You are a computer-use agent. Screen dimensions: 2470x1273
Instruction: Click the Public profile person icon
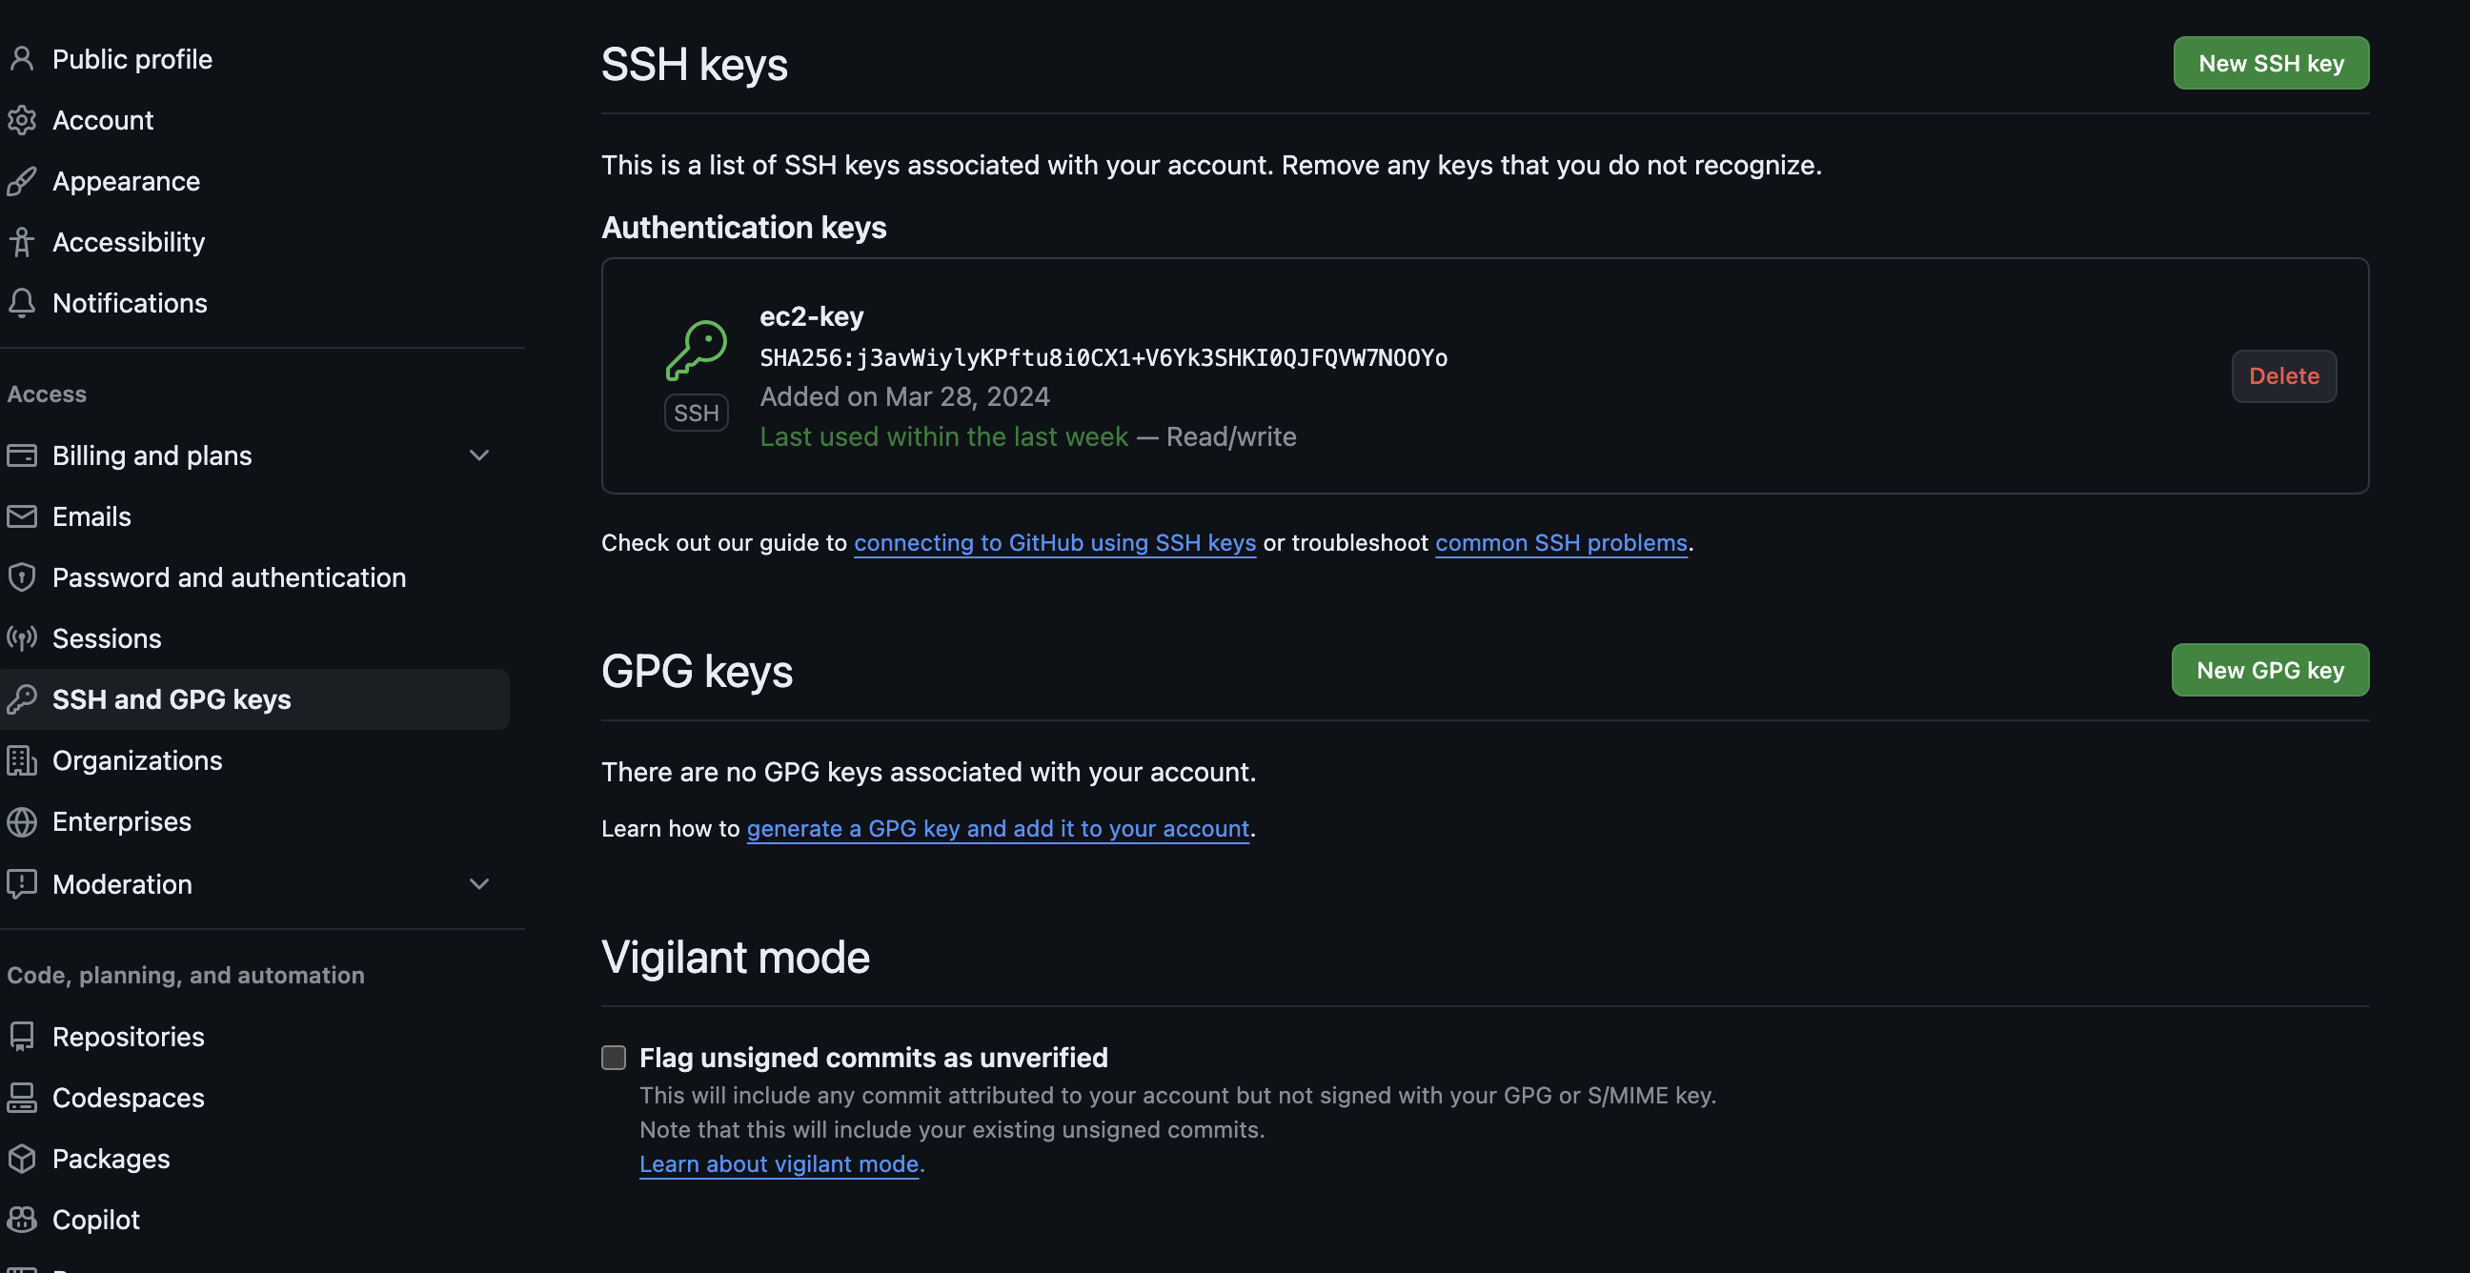click(22, 58)
